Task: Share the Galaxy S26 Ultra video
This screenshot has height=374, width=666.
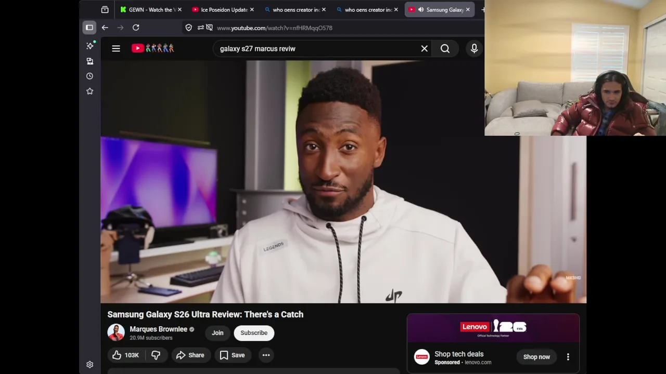Action: tap(190, 355)
